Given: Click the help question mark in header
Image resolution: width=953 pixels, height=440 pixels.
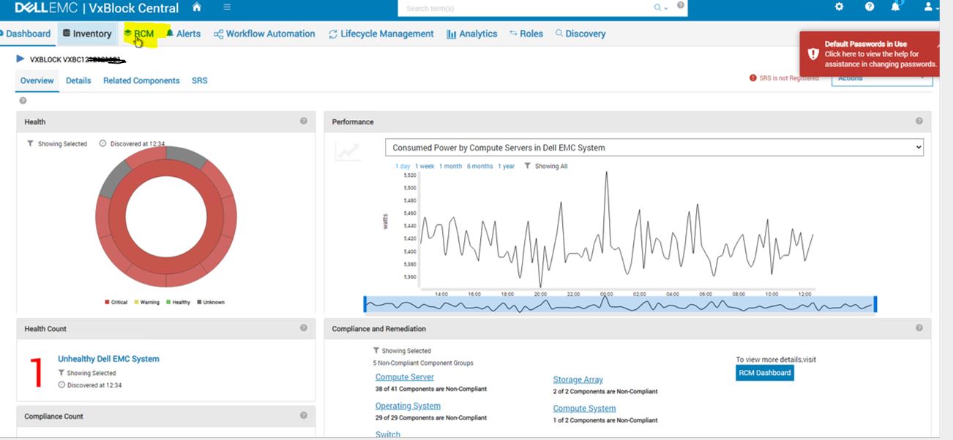Looking at the screenshot, I should [x=869, y=7].
